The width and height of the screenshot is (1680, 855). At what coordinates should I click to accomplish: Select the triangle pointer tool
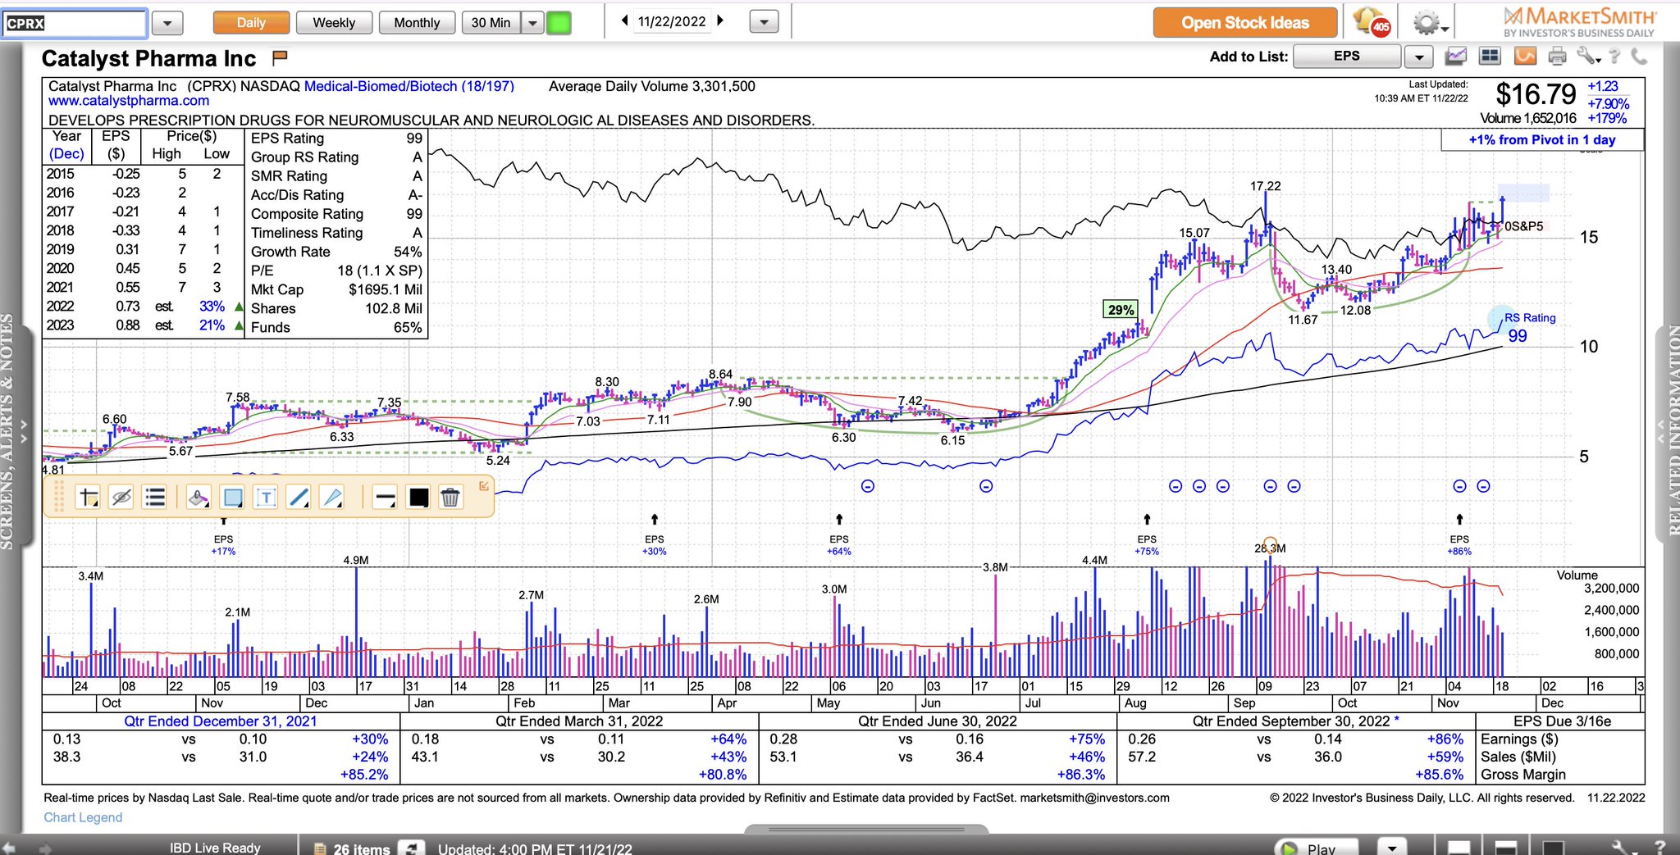coord(332,497)
